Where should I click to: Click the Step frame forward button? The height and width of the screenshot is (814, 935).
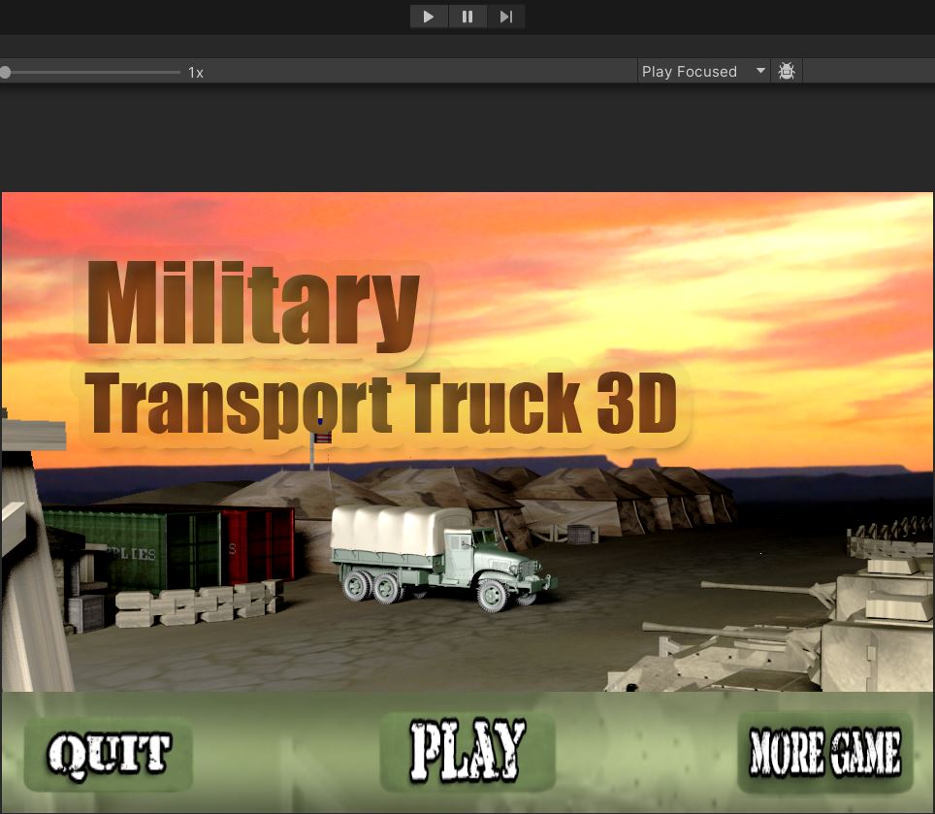point(505,16)
